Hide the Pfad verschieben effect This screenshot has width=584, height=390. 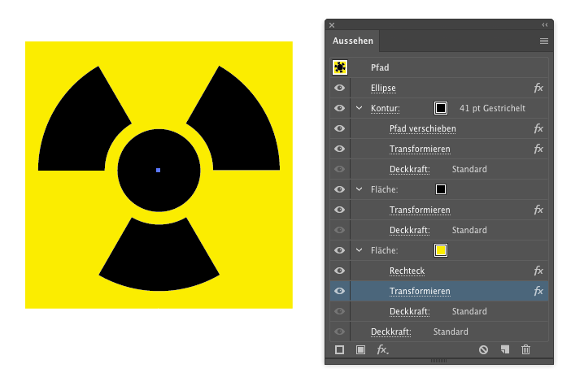[x=339, y=128]
